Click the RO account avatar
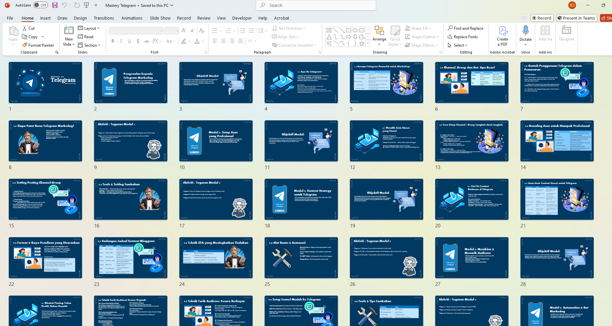612x326 pixels. (572, 5)
